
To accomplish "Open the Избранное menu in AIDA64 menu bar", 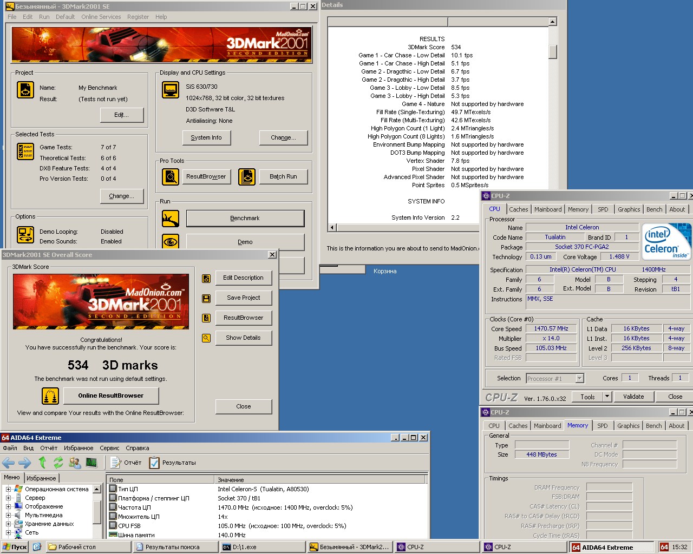I will point(79,448).
